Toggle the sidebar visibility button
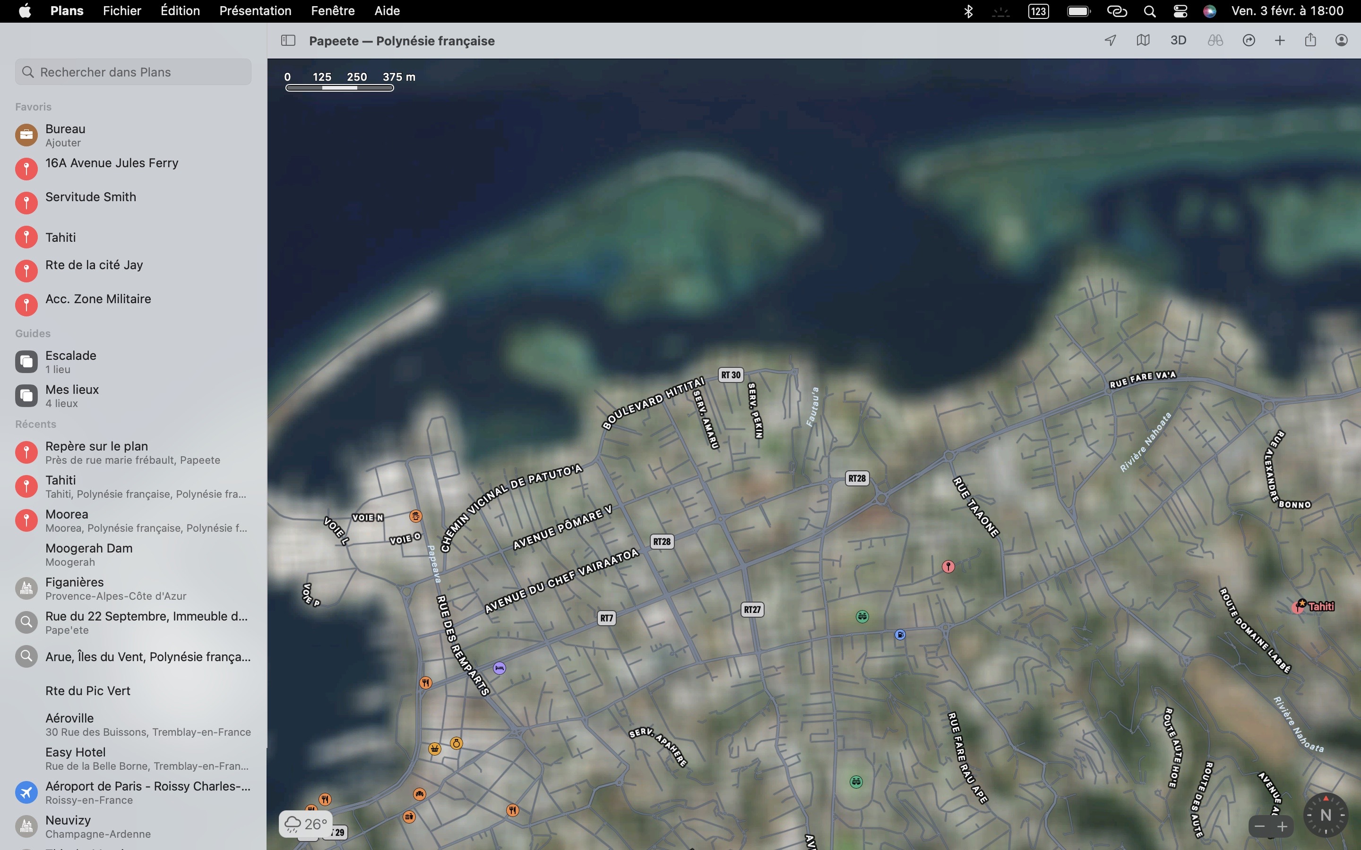Screen dimensions: 1361x850 pos(288,41)
